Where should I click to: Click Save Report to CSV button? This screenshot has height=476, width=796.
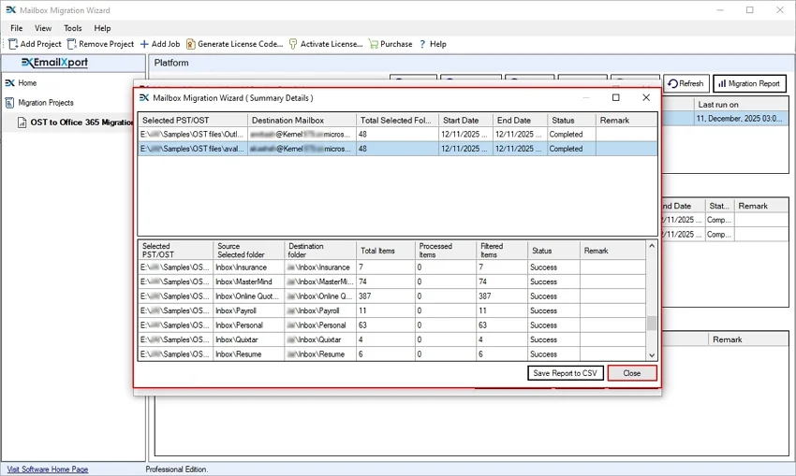(565, 373)
